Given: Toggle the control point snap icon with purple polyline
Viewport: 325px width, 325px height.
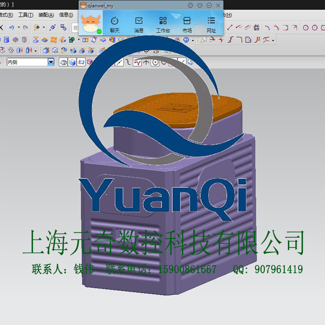Looking at the screenshot, I should coord(137,62).
